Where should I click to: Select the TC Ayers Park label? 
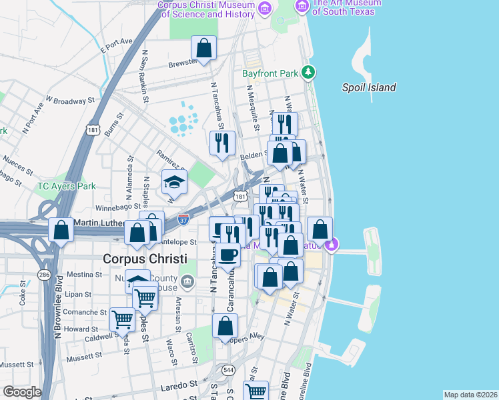tap(67, 186)
